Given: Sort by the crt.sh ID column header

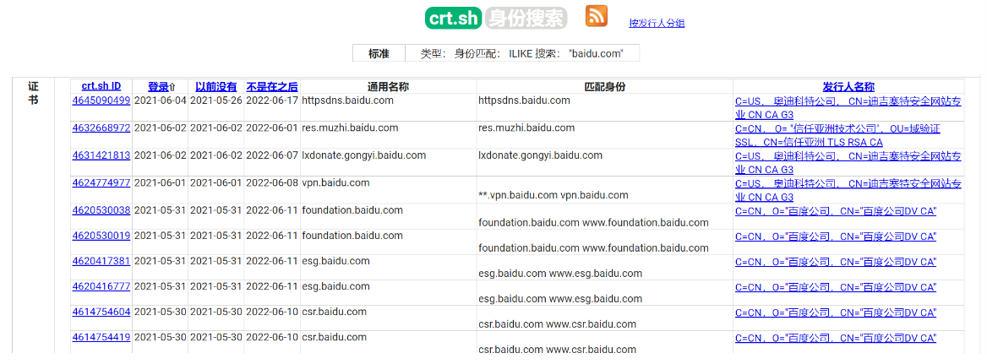Looking at the screenshot, I should [101, 87].
